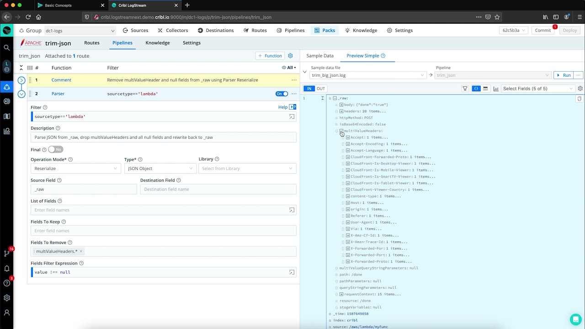The height and width of the screenshot is (329, 585).
Task: Remove the multiValueHeaders.* tag
Action: click(x=81, y=251)
